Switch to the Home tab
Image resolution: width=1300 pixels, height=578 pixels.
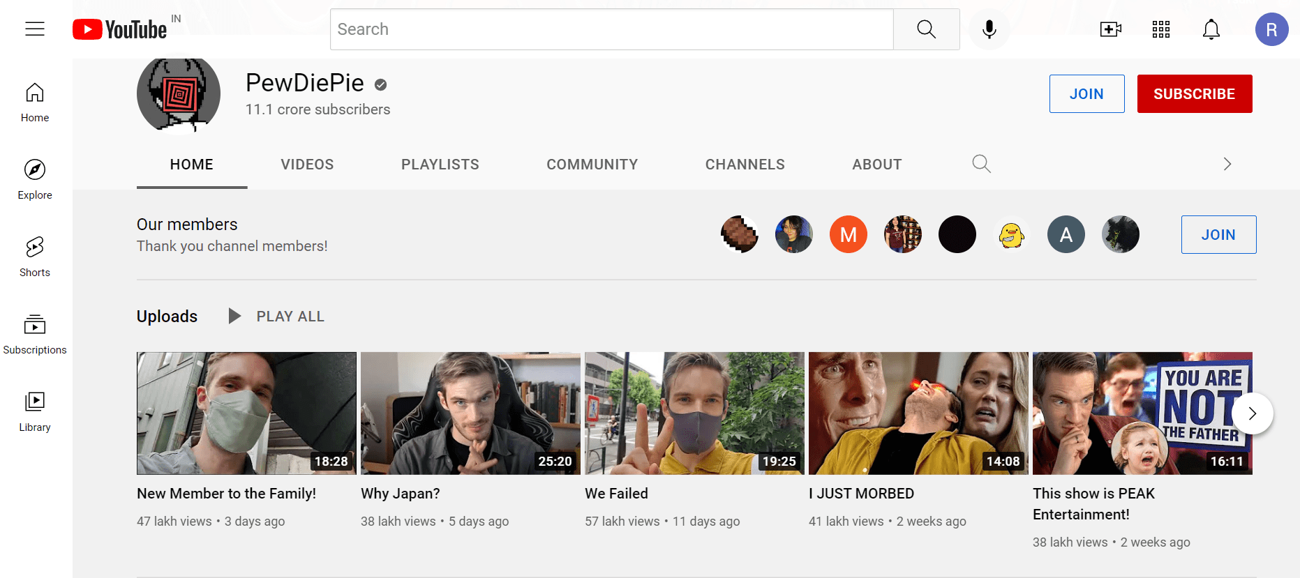(192, 165)
